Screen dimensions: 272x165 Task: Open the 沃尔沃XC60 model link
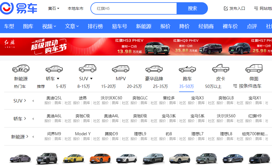(111, 98)
